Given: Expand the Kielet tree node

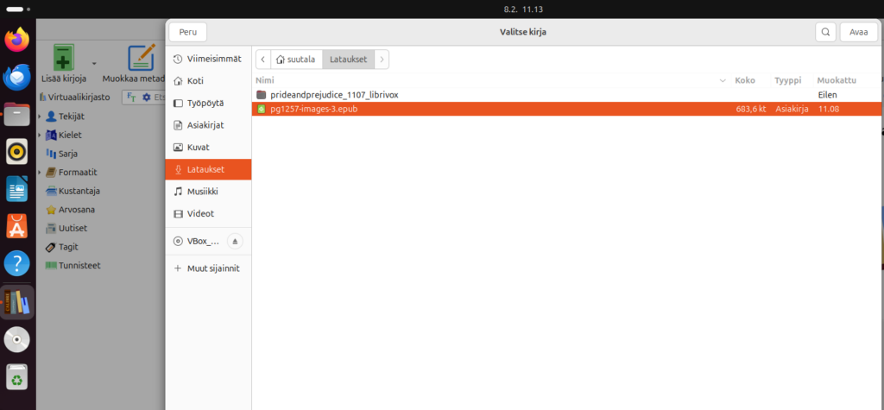Looking at the screenshot, I should click(41, 136).
